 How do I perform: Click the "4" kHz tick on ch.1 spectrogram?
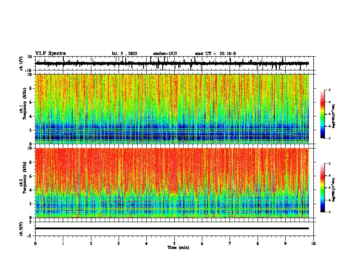click(31, 116)
